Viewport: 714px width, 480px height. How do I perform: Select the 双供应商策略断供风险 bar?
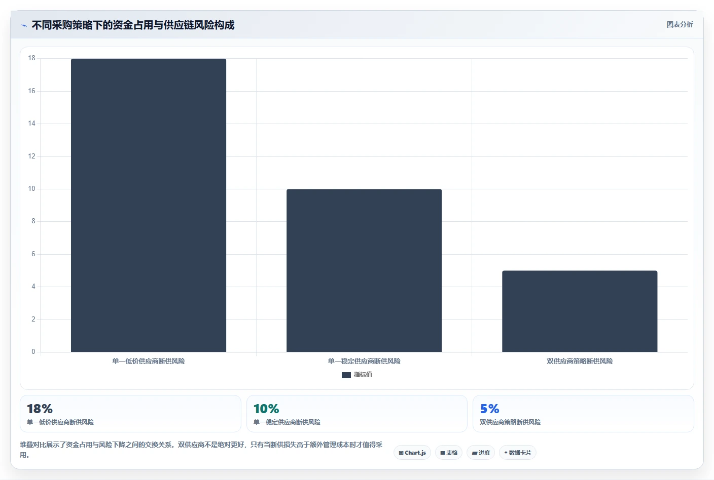tap(580, 311)
